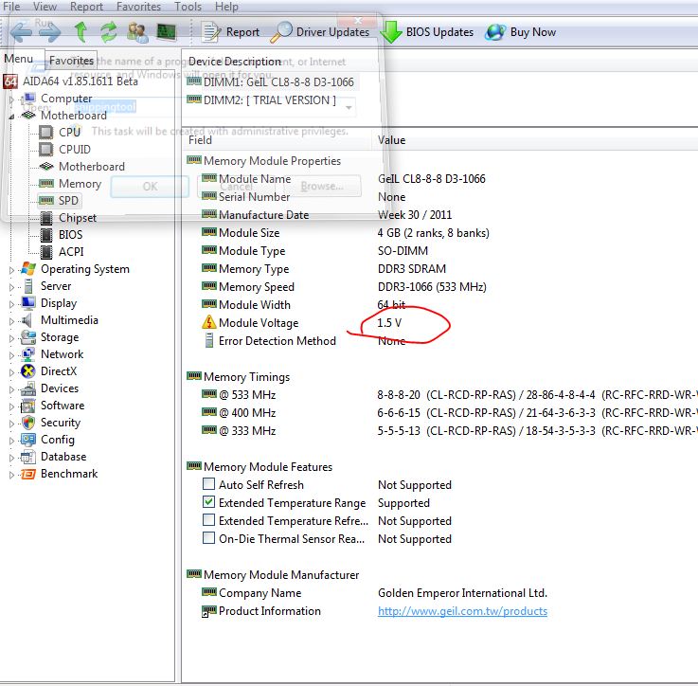Viewport: 698px width, 686px height.
Task: Expand the DirectX tree node
Action: (12, 372)
